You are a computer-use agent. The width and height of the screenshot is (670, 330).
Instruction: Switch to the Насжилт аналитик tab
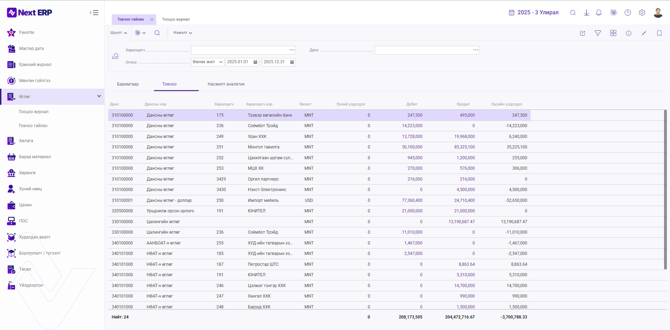(x=226, y=84)
